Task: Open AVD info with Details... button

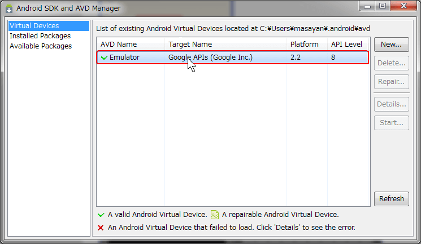Action: 392,104
